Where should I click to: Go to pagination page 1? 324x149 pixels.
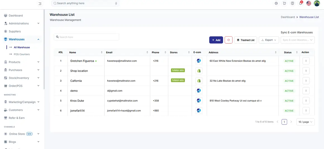point(284,122)
